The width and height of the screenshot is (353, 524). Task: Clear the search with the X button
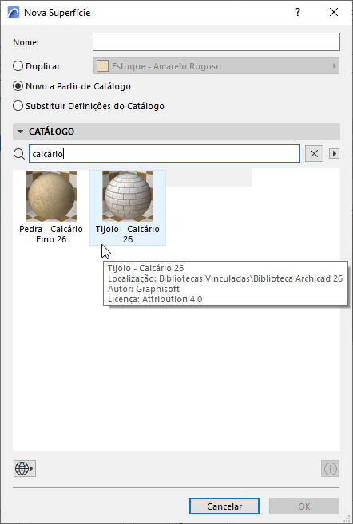tap(314, 154)
